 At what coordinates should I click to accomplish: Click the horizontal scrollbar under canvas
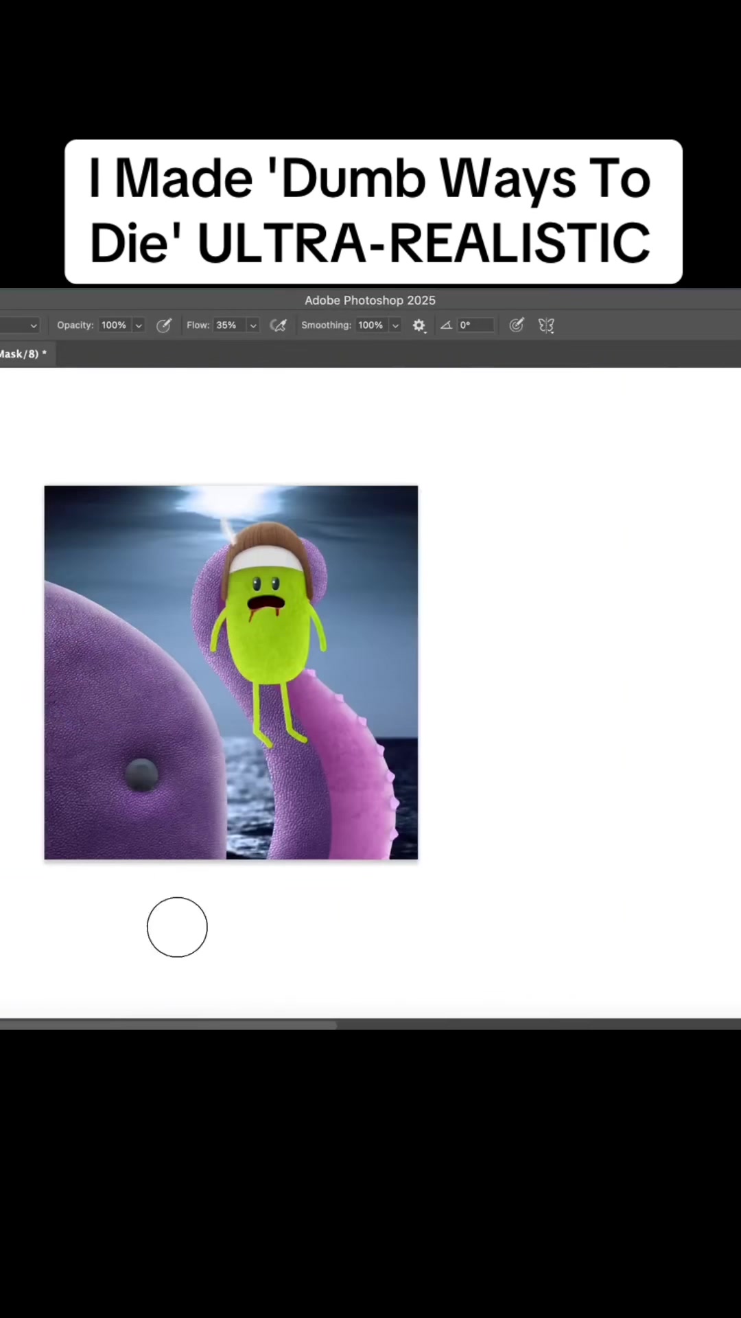(x=168, y=1025)
